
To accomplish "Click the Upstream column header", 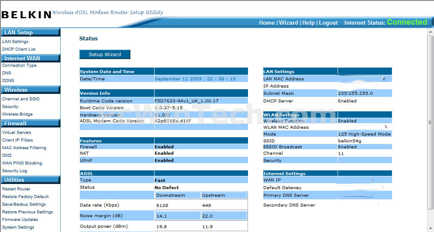I will click(x=214, y=195).
